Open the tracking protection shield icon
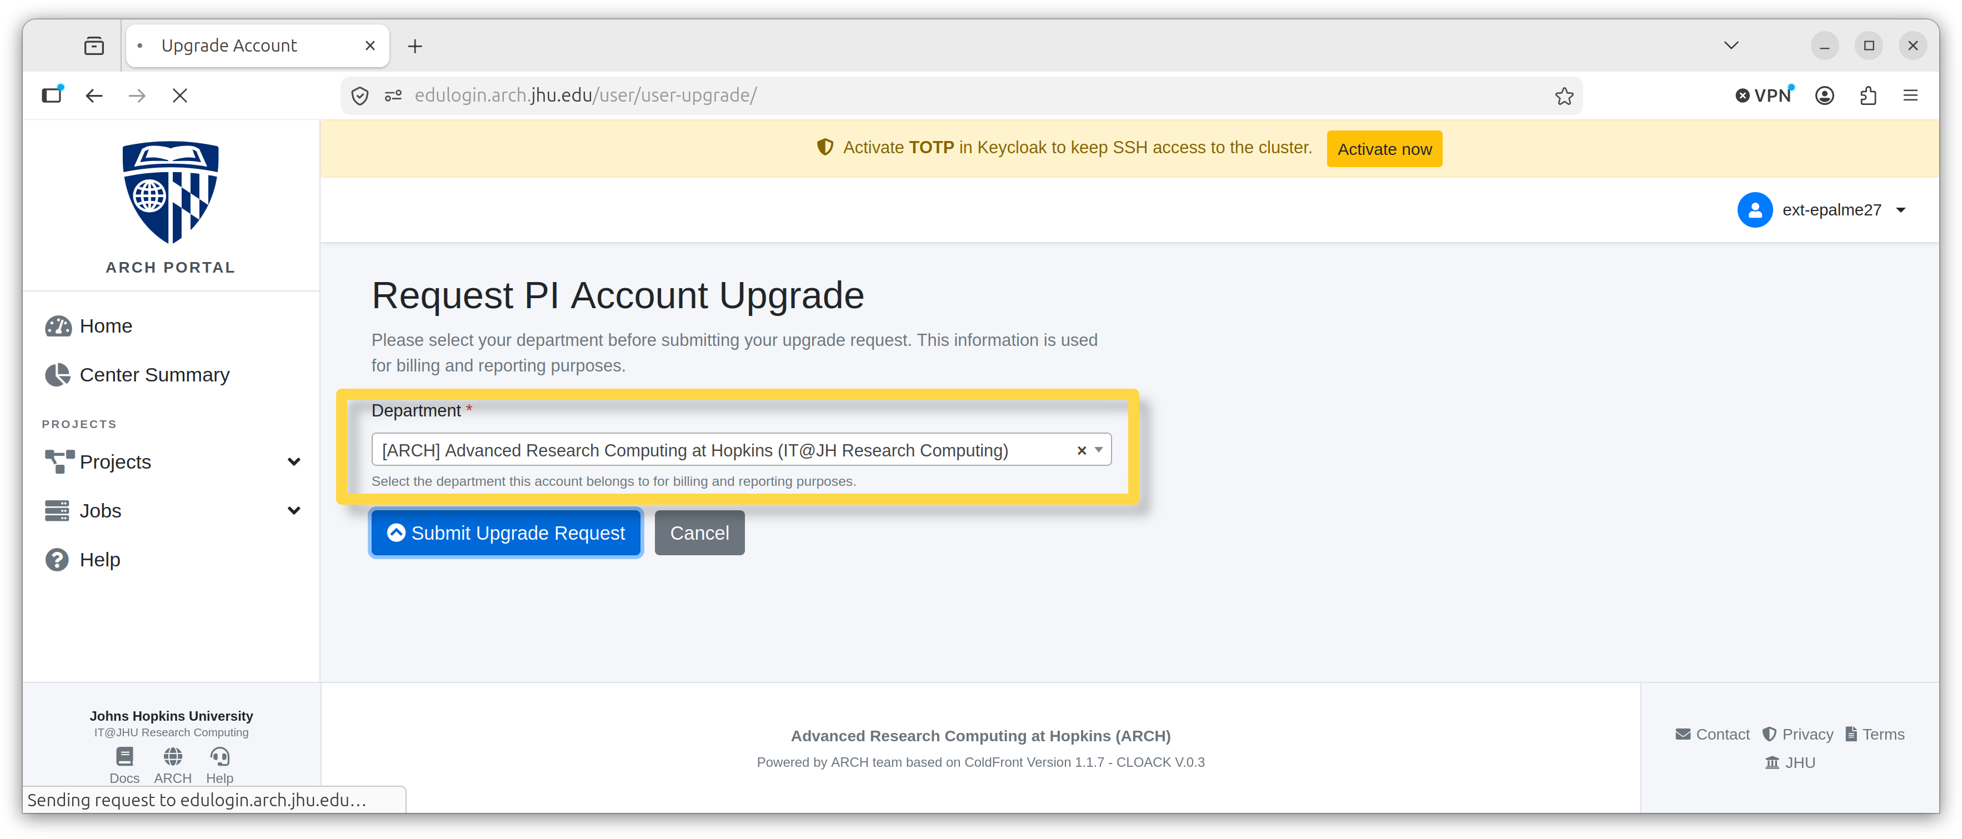Image resolution: width=1962 pixels, height=839 pixels. tap(361, 96)
